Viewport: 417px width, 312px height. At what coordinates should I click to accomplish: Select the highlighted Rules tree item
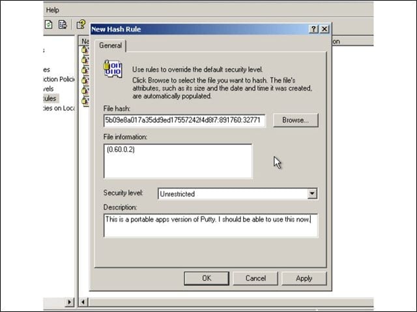click(51, 98)
